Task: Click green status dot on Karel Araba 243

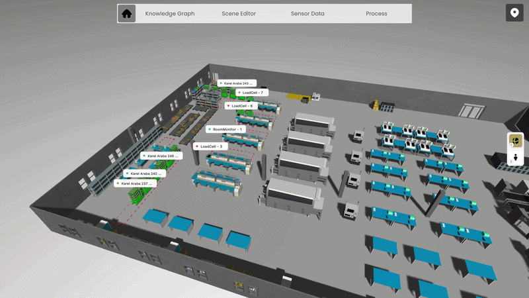Action: pyautogui.click(x=221, y=83)
